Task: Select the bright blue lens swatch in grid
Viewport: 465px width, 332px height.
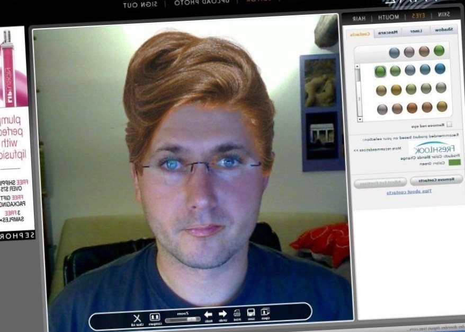Action: point(440,68)
